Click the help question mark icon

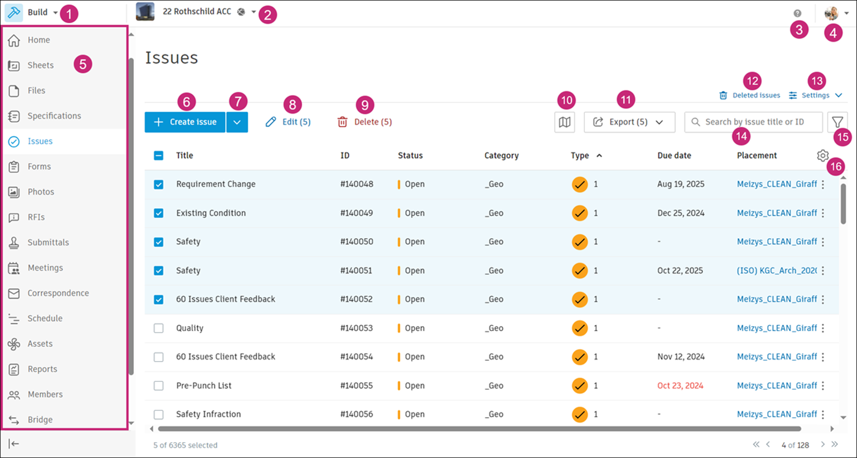tap(797, 13)
